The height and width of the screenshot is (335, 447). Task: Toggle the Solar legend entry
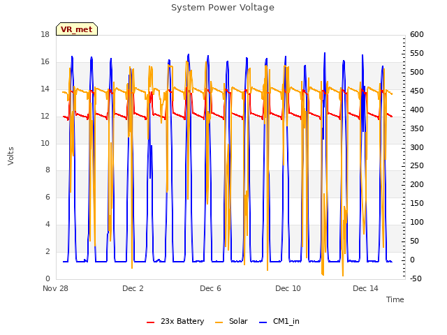click(x=231, y=321)
